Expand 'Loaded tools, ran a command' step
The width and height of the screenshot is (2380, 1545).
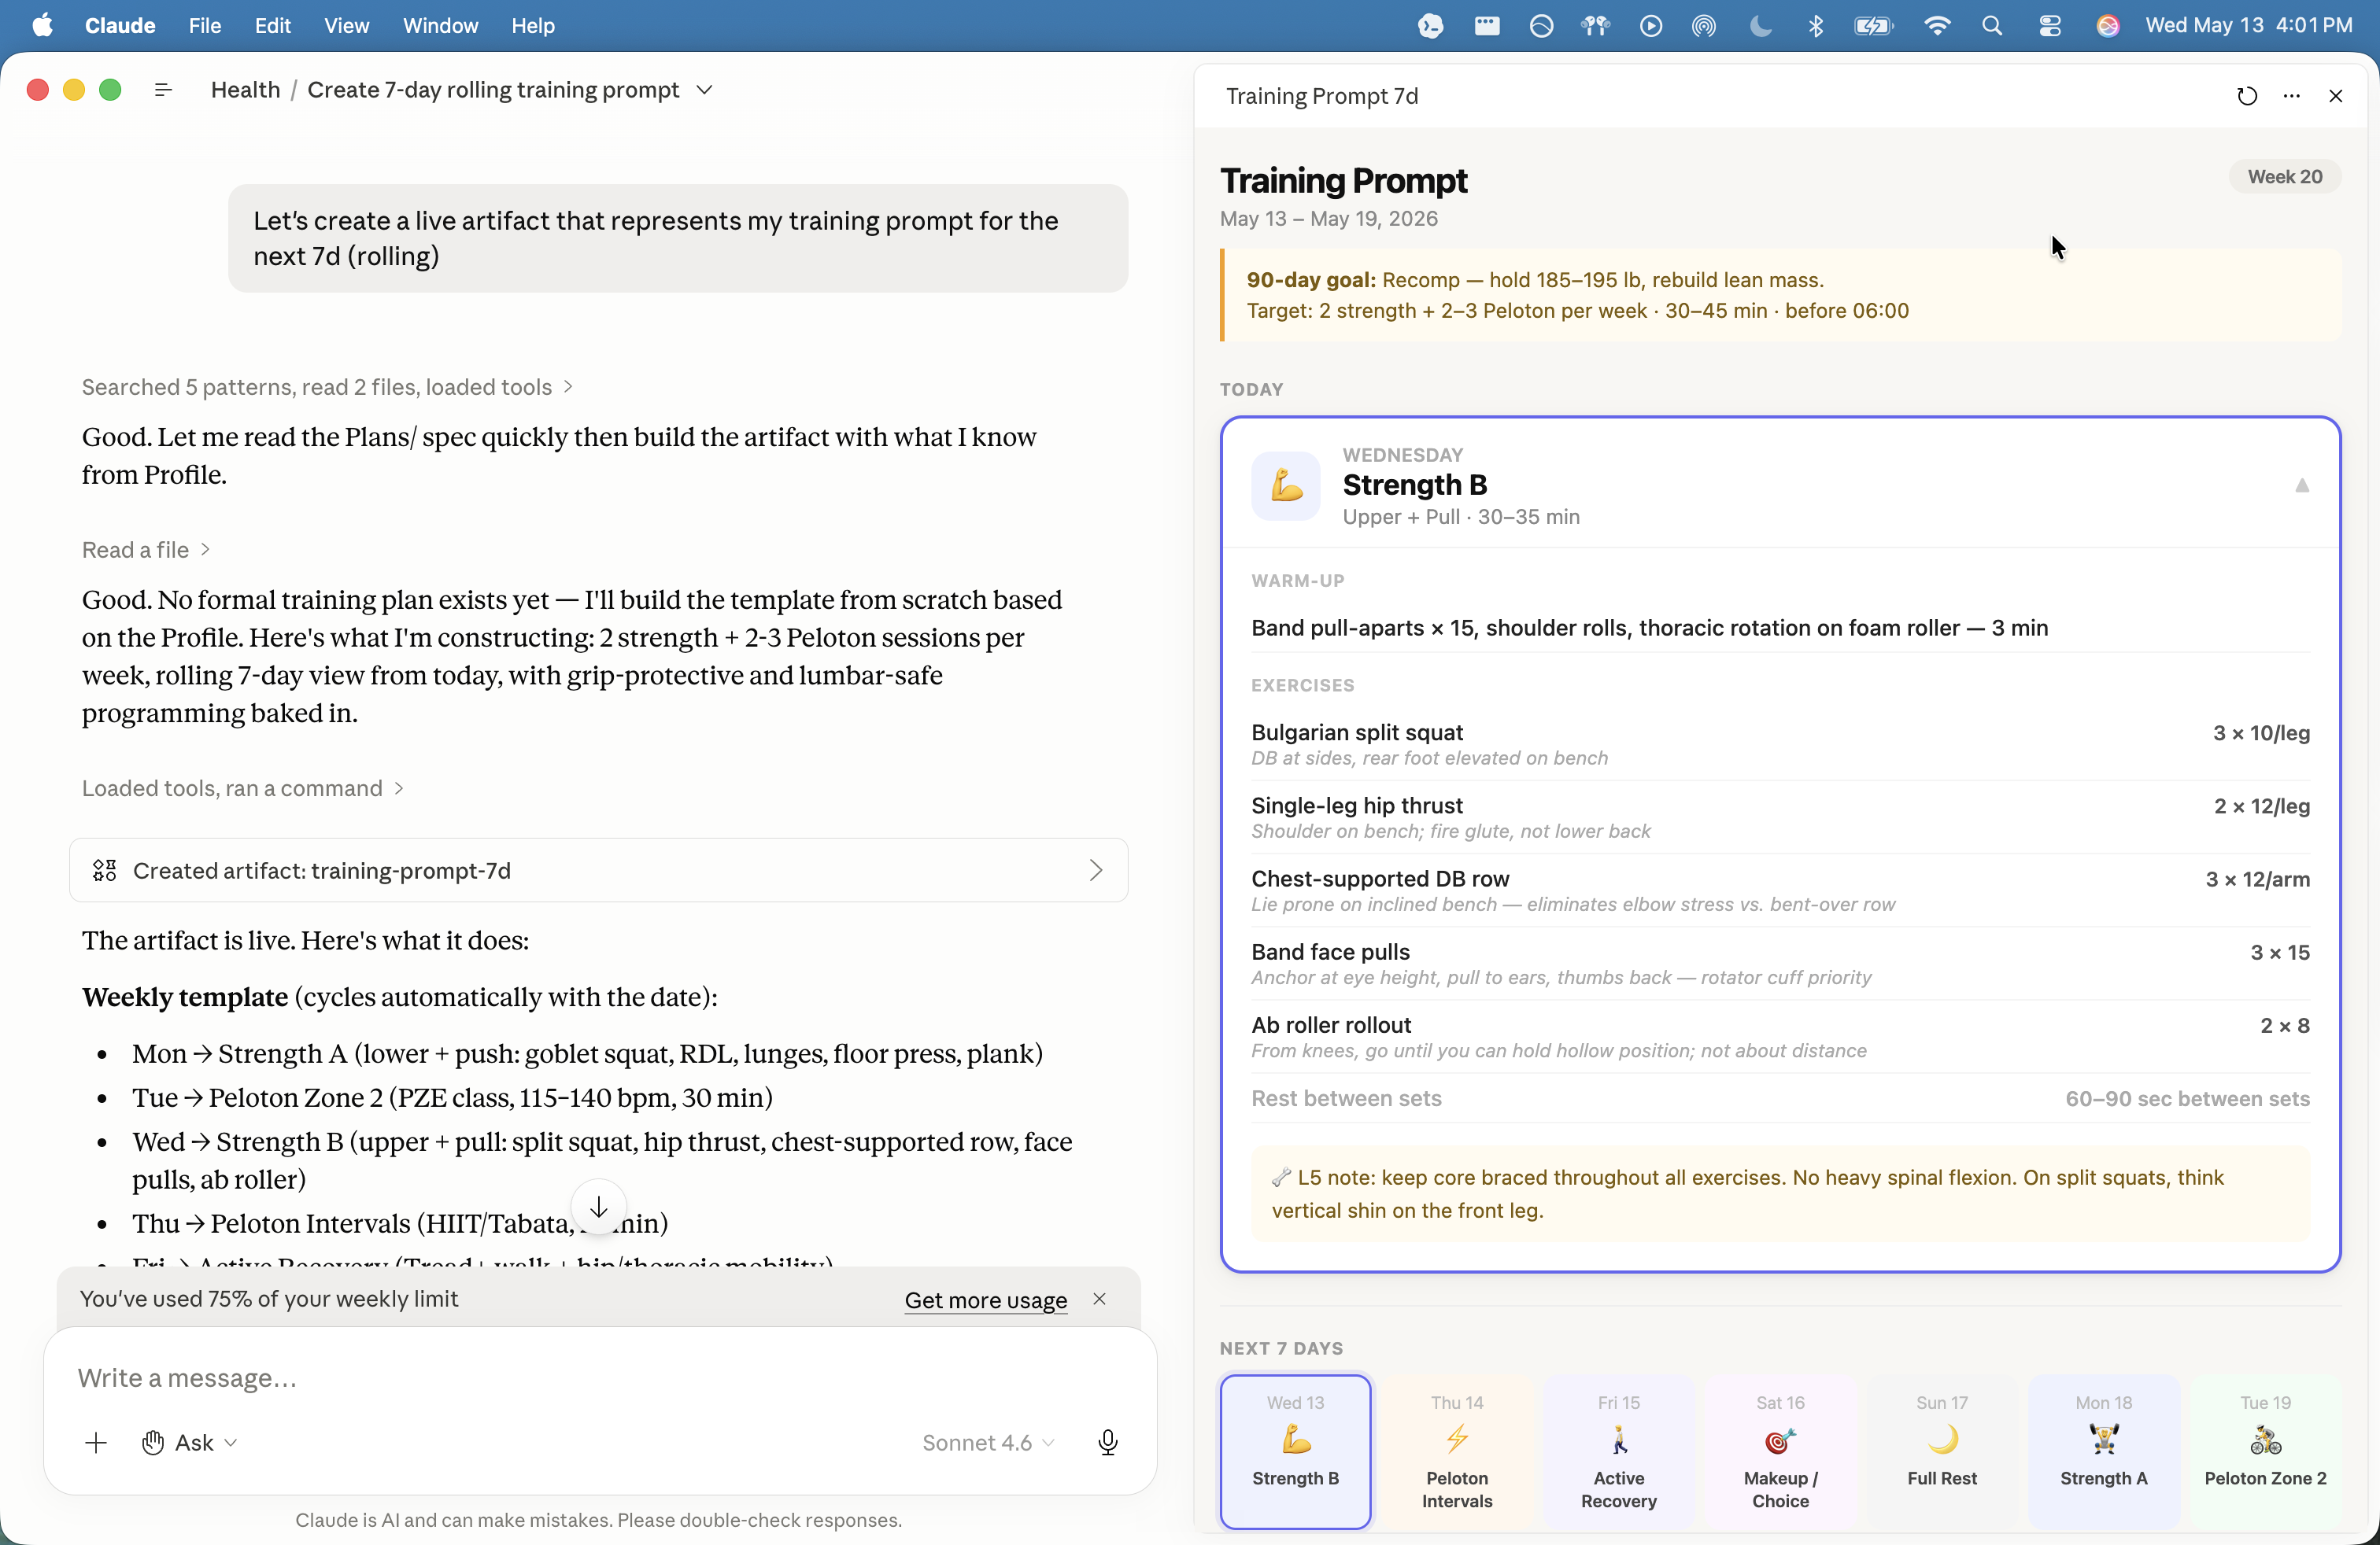[243, 788]
